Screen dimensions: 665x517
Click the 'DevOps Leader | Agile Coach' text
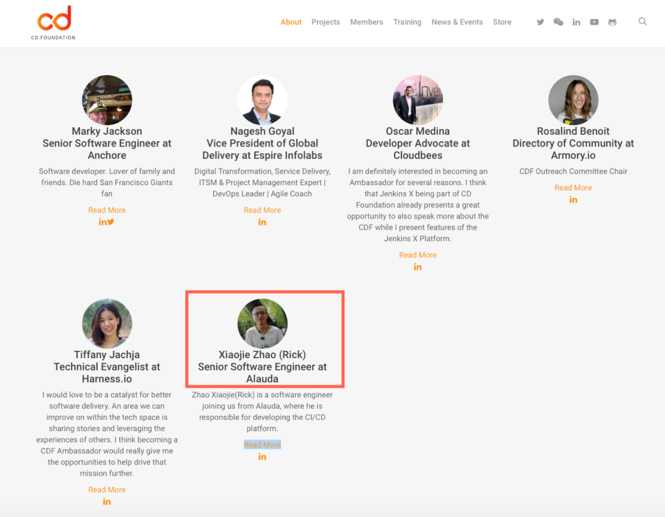[x=262, y=194]
